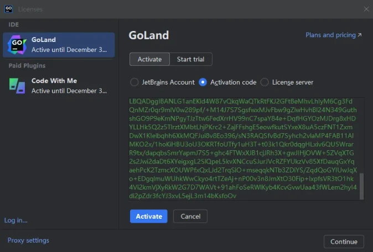Click the external-link arrow beside Plans and pricing

click(x=360, y=35)
